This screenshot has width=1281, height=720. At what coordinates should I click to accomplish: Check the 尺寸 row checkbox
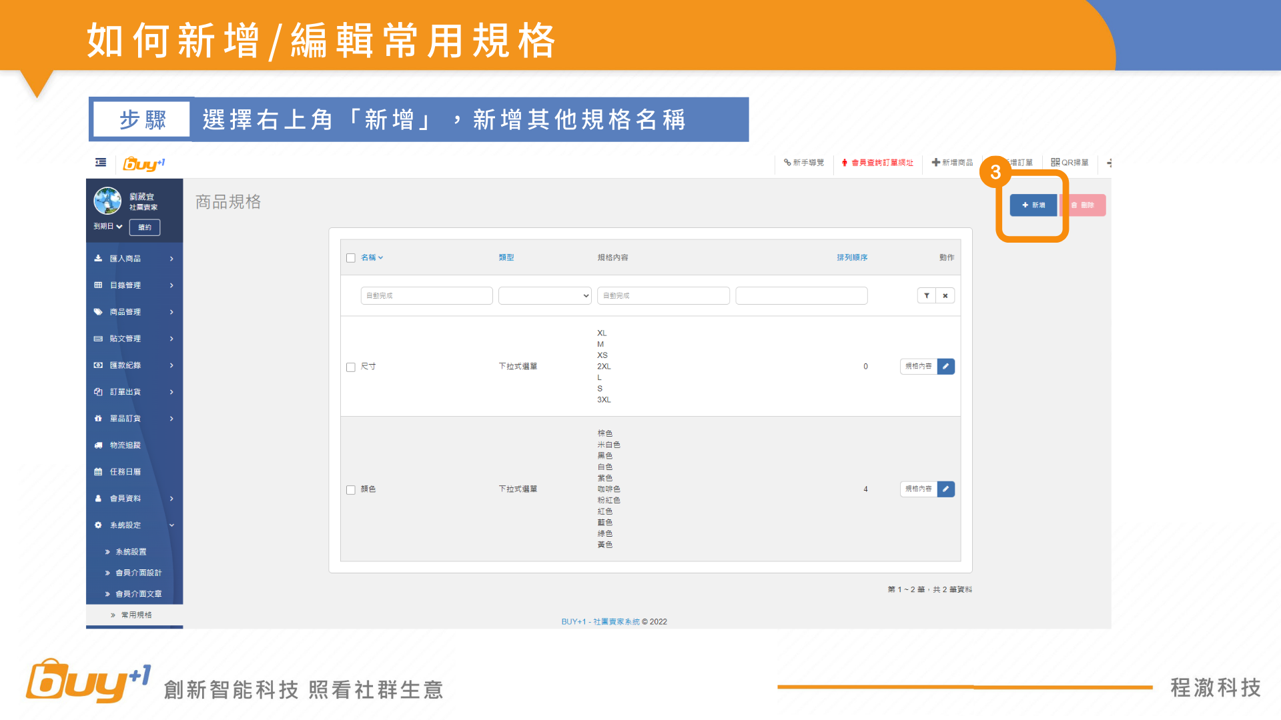(351, 367)
